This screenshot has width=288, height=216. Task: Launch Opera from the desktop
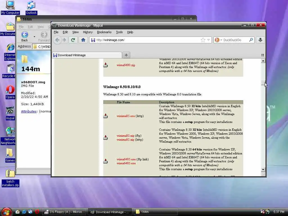pyautogui.click(x=10, y=92)
